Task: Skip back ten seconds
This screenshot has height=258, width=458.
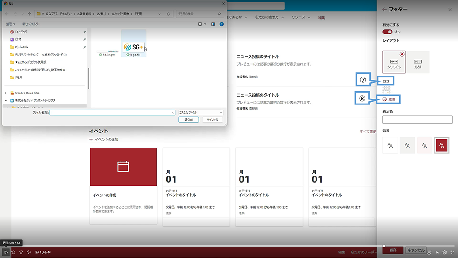Action: click(x=13, y=252)
